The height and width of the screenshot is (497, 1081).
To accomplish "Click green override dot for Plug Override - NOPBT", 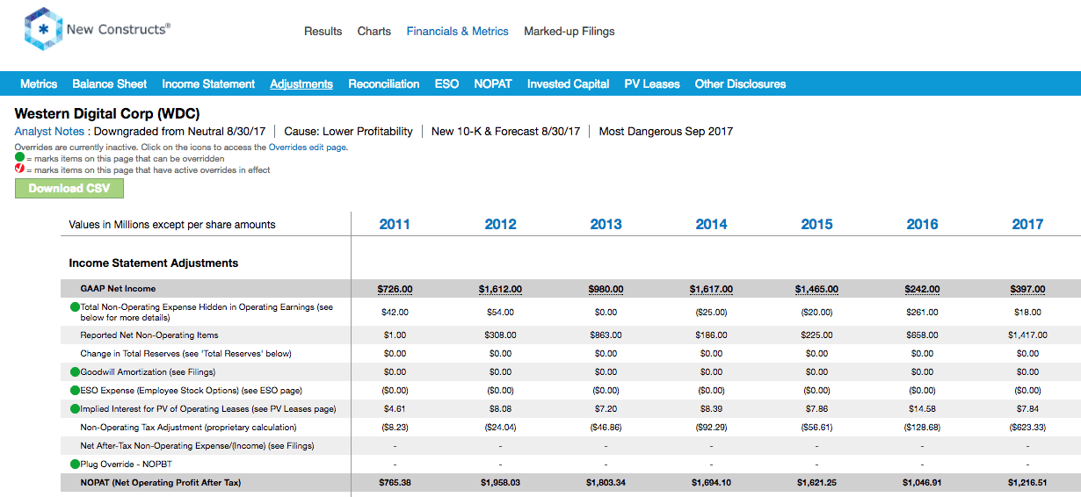I will tap(75, 464).
